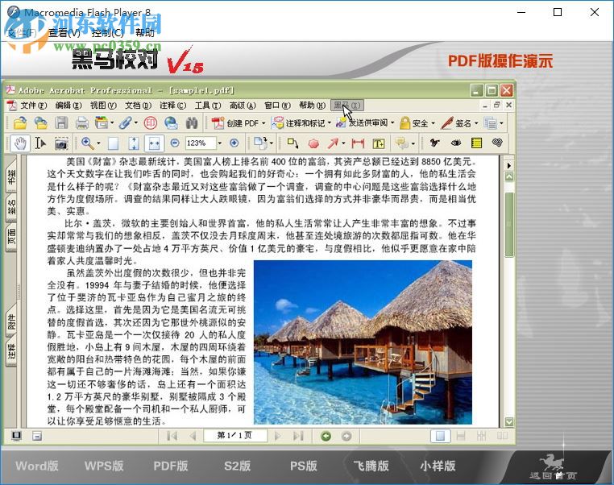Screen dimensions: 614x485
Task: Print the document using printer icon
Action: 81,123
